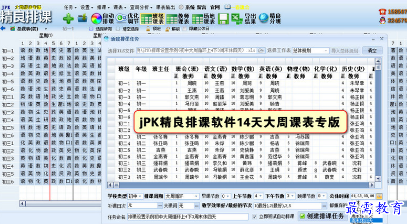This screenshot has height=224, width=407.
Task: Click the 初三3 row in dialog table
Action: (124, 177)
